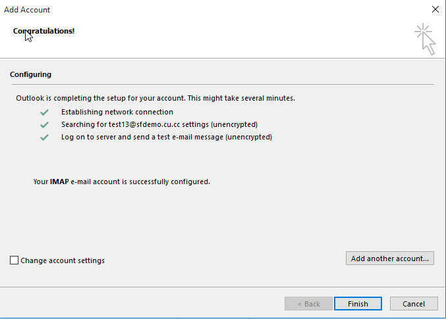446x319 pixels.
Task: Enable the Change account settings checkbox
Action: pos(14,260)
